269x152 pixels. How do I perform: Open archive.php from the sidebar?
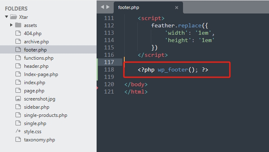click(36, 42)
